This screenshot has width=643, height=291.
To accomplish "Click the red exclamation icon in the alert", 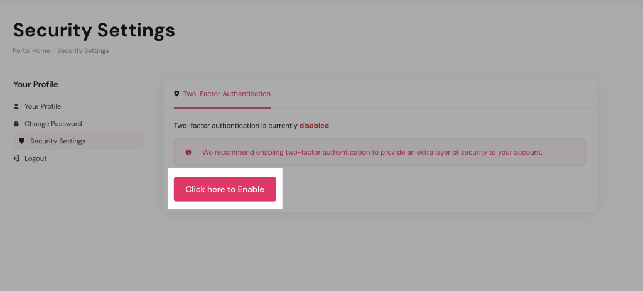I will pos(188,152).
